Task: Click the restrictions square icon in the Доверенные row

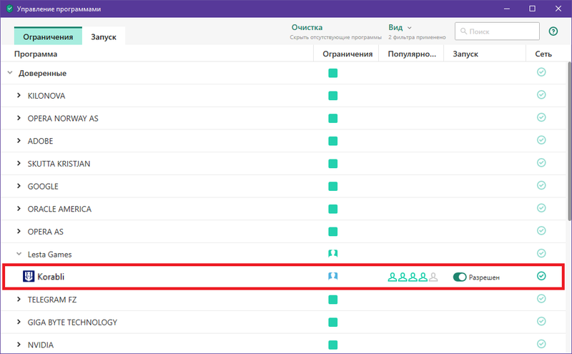Action: 332,73
